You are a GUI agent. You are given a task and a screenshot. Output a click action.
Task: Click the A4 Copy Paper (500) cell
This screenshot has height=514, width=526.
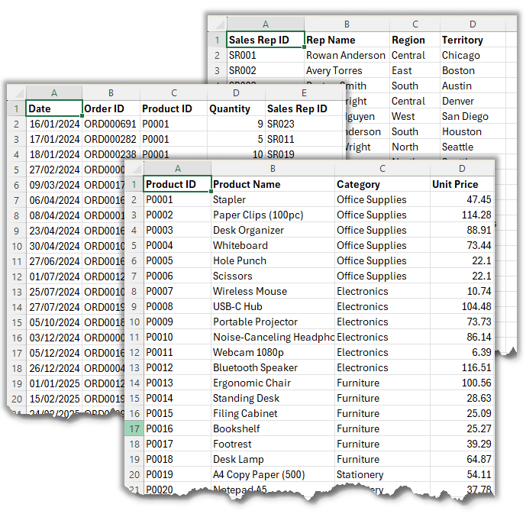click(x=273, y=474)
